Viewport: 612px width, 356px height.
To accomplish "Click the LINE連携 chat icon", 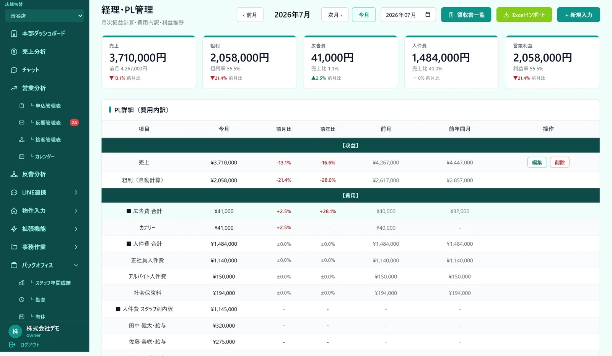I will click(x=14, y=192).
